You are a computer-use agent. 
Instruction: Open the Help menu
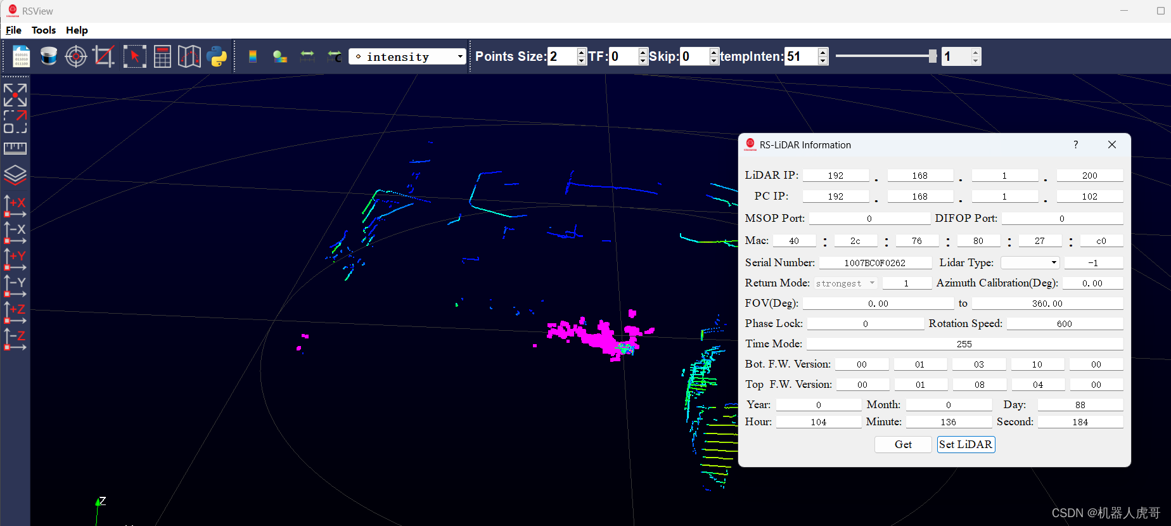point(77,30)
